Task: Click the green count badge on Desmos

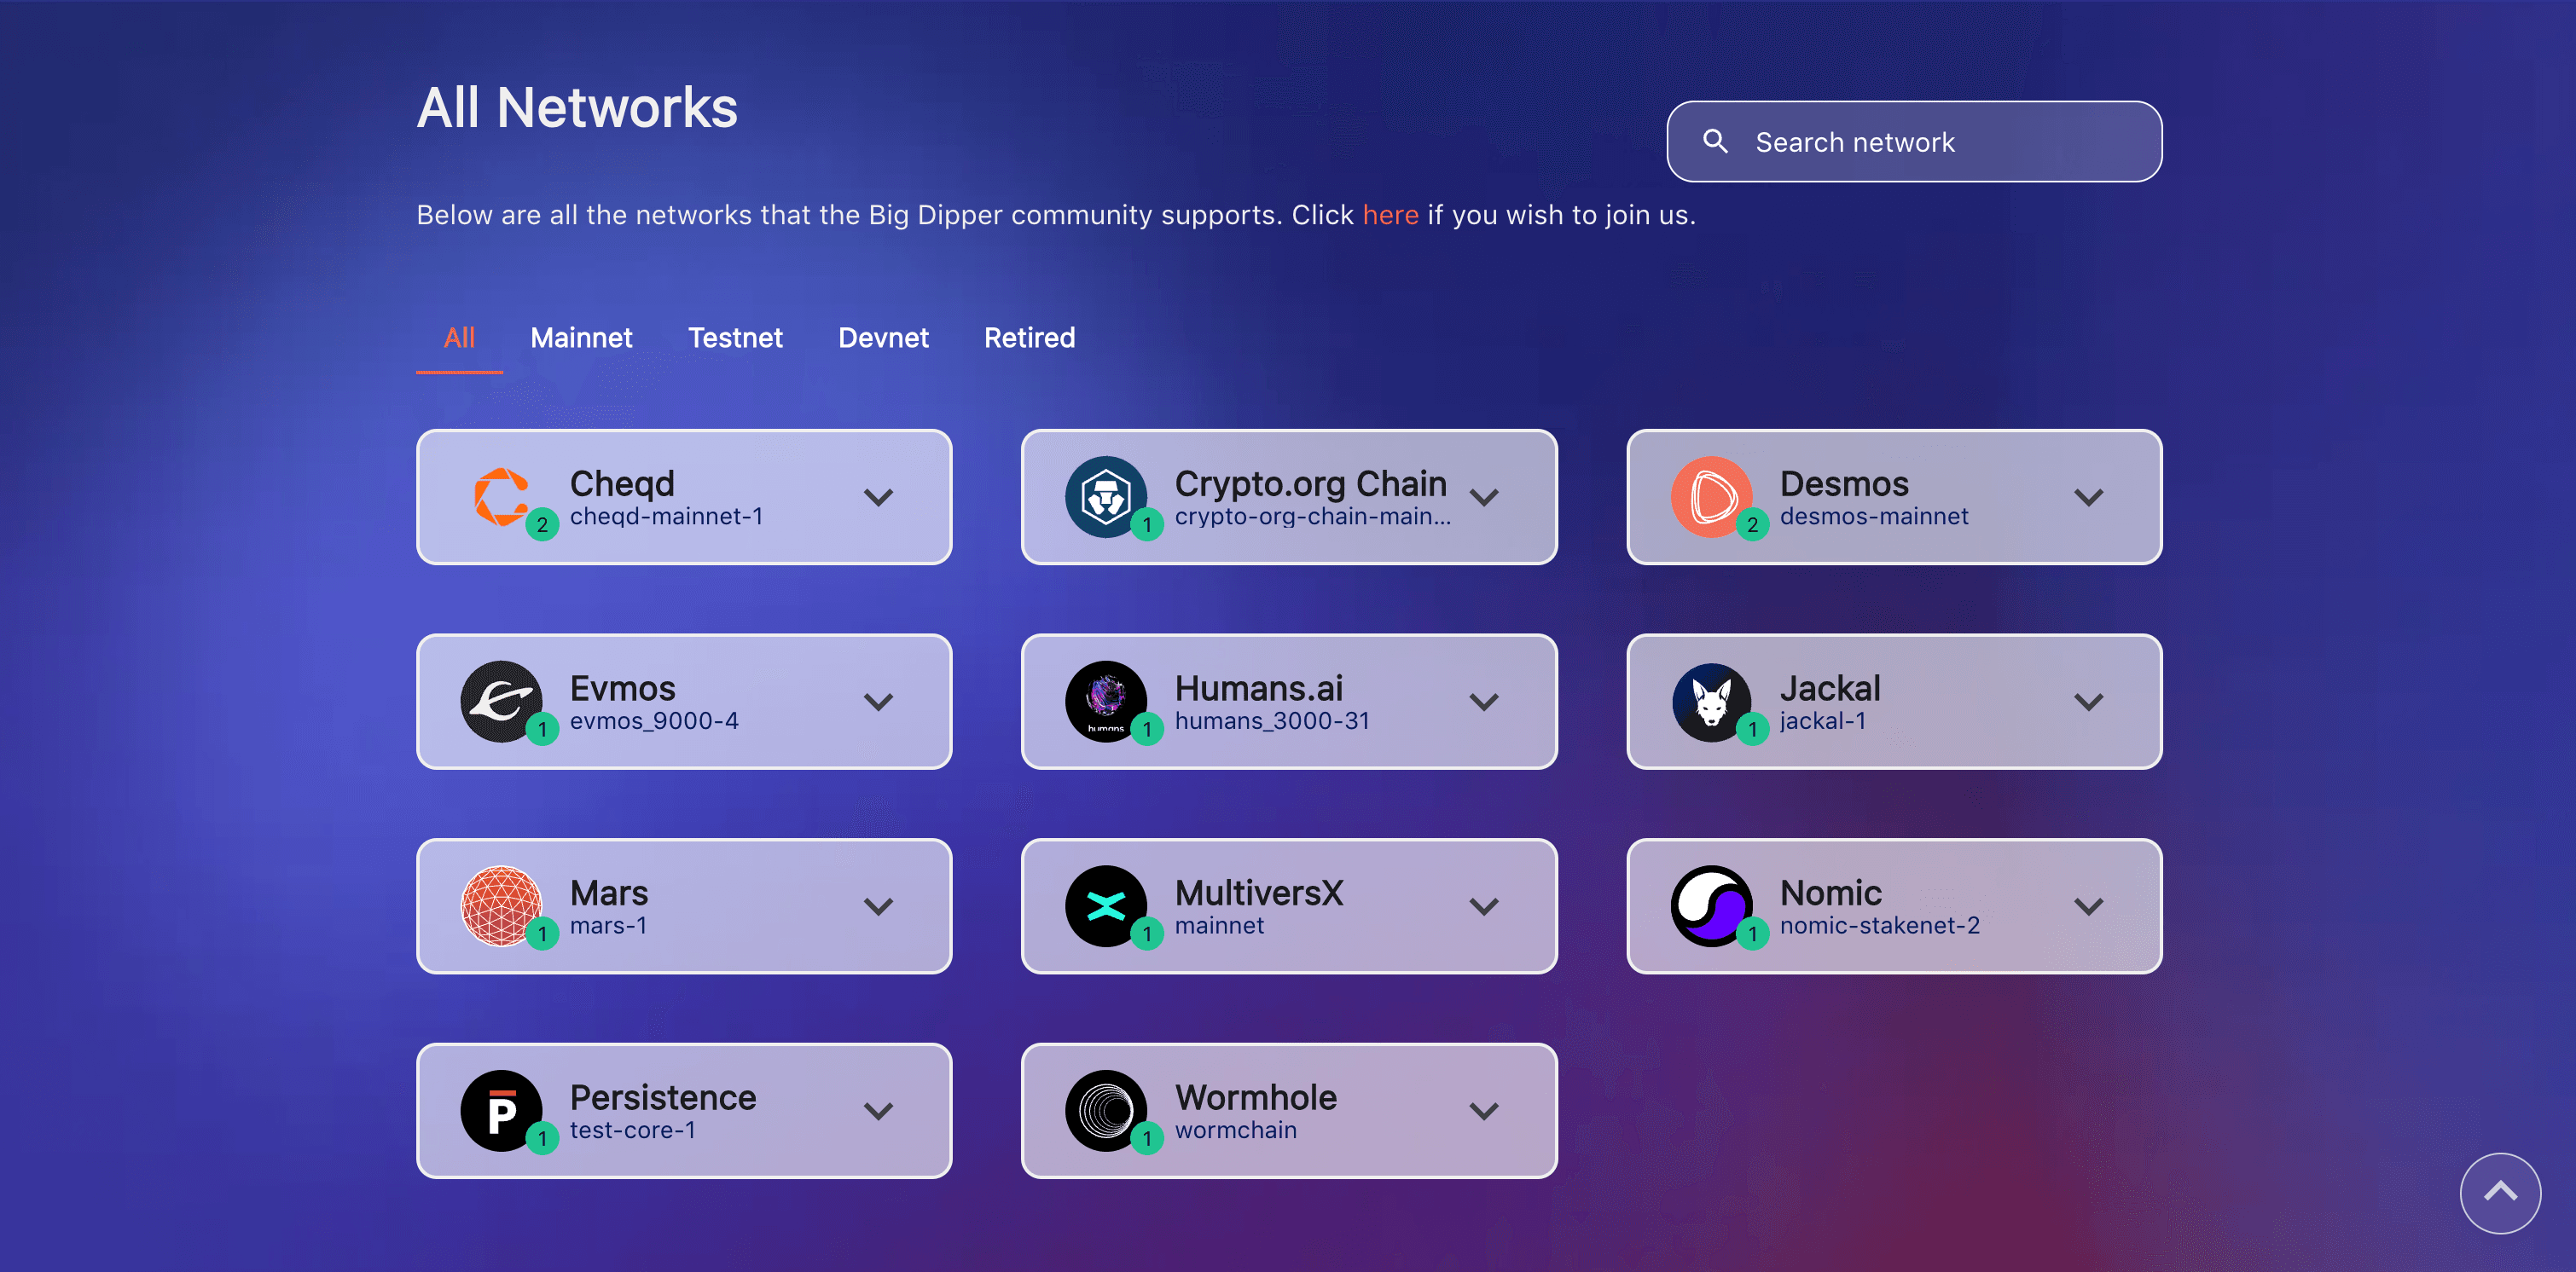Action: 1752,524
